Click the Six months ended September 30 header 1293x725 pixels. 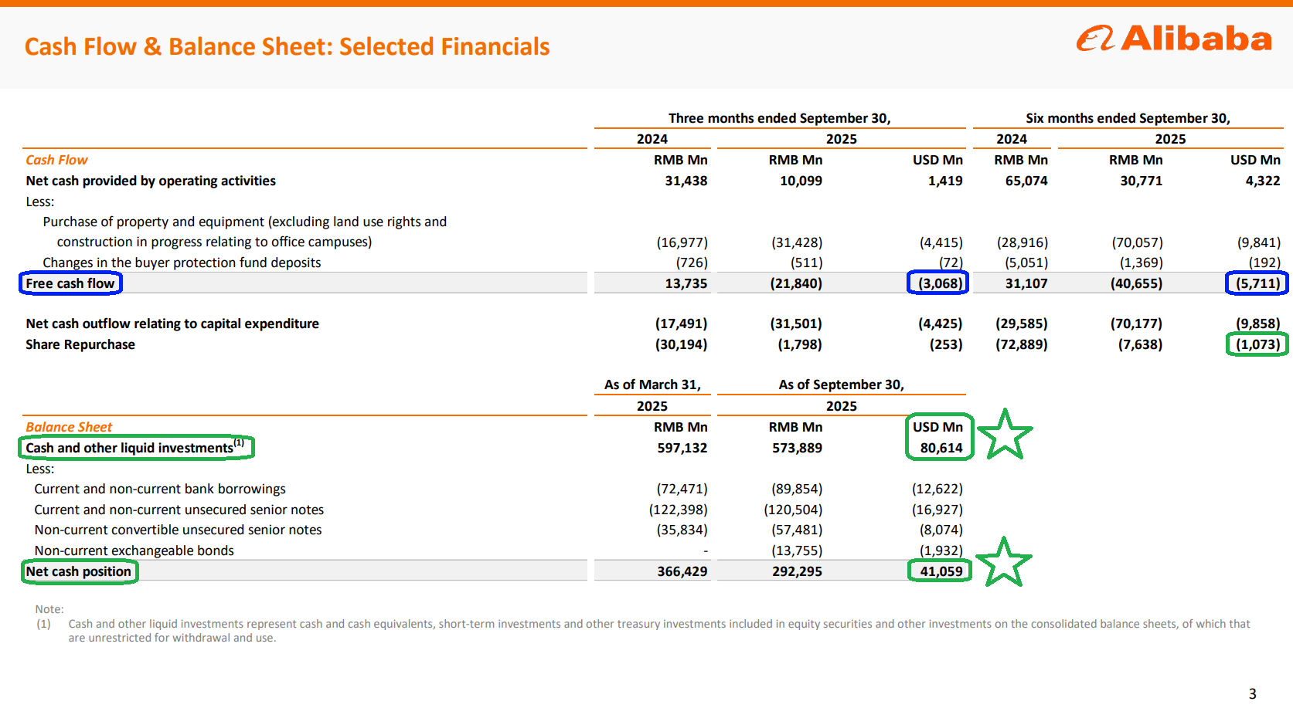click(x=1127, y=118)
